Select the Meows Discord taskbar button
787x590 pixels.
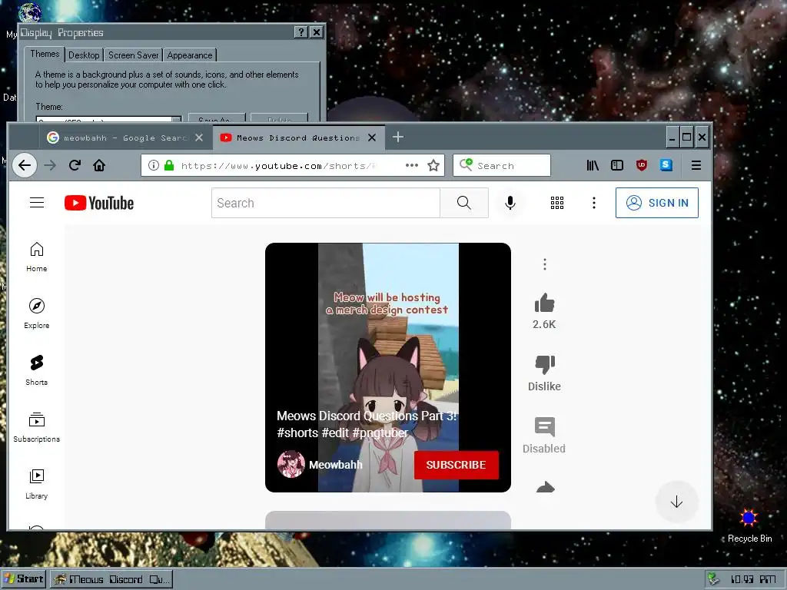pyautogui.click(x=112, y=579)
